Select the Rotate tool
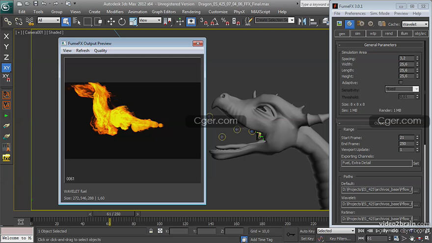This screenshot has width=432, height=243. [122, 21]
